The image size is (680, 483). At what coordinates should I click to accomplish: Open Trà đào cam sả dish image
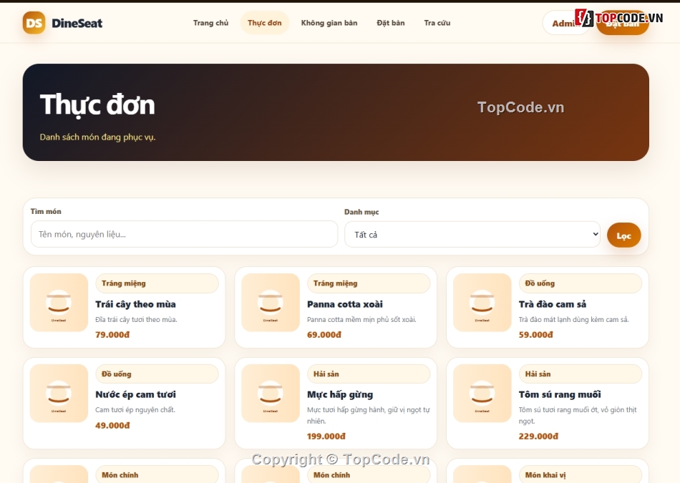click(x=482, y=303)
